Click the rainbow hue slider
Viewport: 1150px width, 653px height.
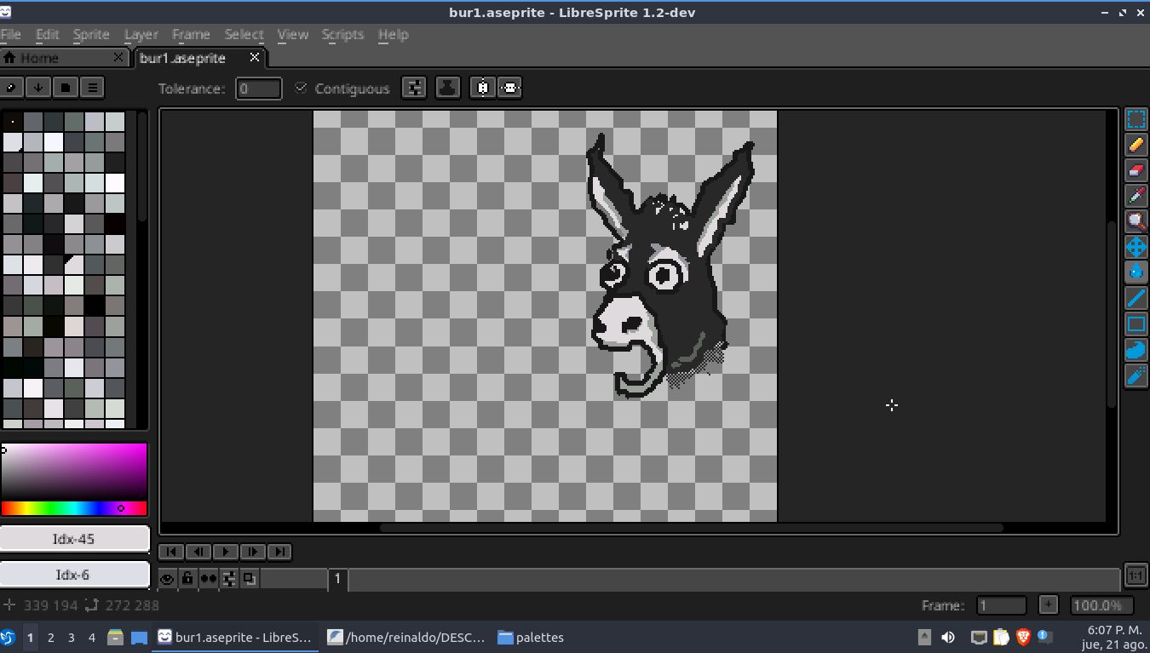(74, 508)
